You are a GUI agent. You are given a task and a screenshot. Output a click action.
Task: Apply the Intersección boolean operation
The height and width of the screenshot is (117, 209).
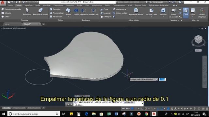93,12
